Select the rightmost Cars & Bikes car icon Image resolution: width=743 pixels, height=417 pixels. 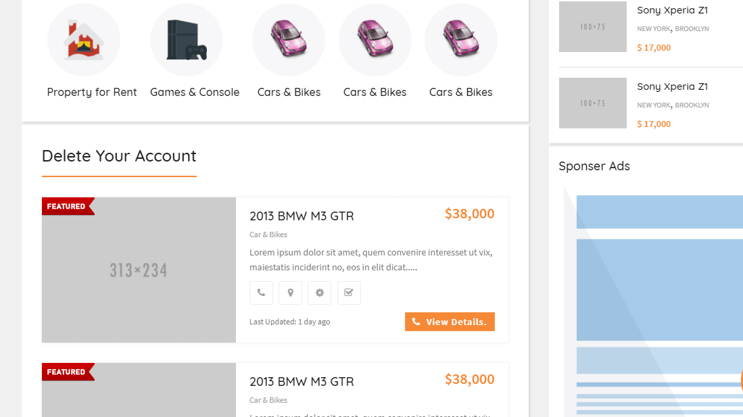click(x=461, y=40)
